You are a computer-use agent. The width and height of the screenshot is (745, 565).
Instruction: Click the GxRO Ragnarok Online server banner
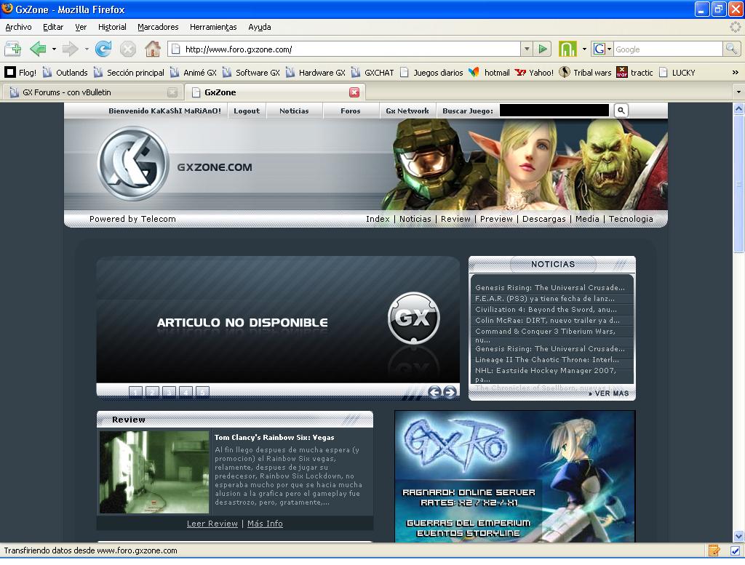coord(515,477)
